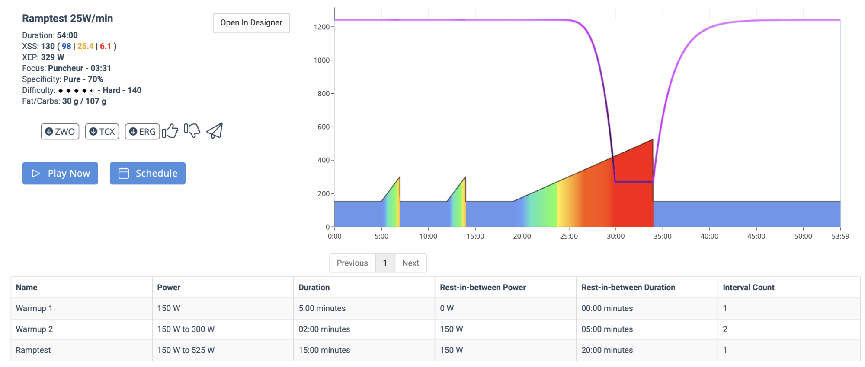Image resolution: width=865 pixels, height=367 pixels.
Task: Click the Interval Count column header
Action: (x=748, y=288)
